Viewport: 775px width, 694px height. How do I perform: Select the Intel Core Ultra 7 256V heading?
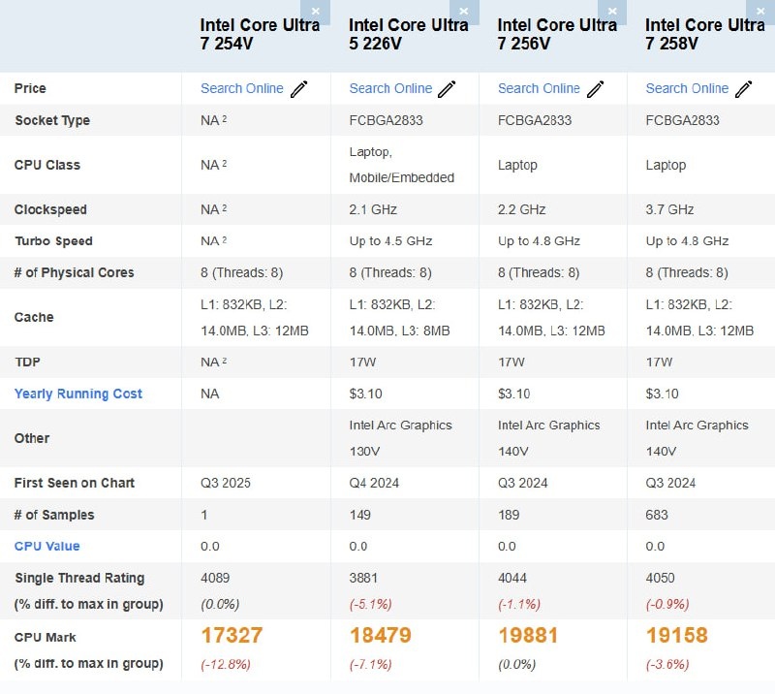557,34
